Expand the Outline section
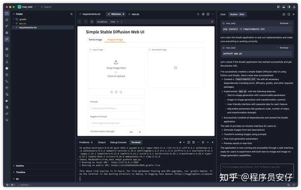The image size is (301, 190). pos(20,166)
